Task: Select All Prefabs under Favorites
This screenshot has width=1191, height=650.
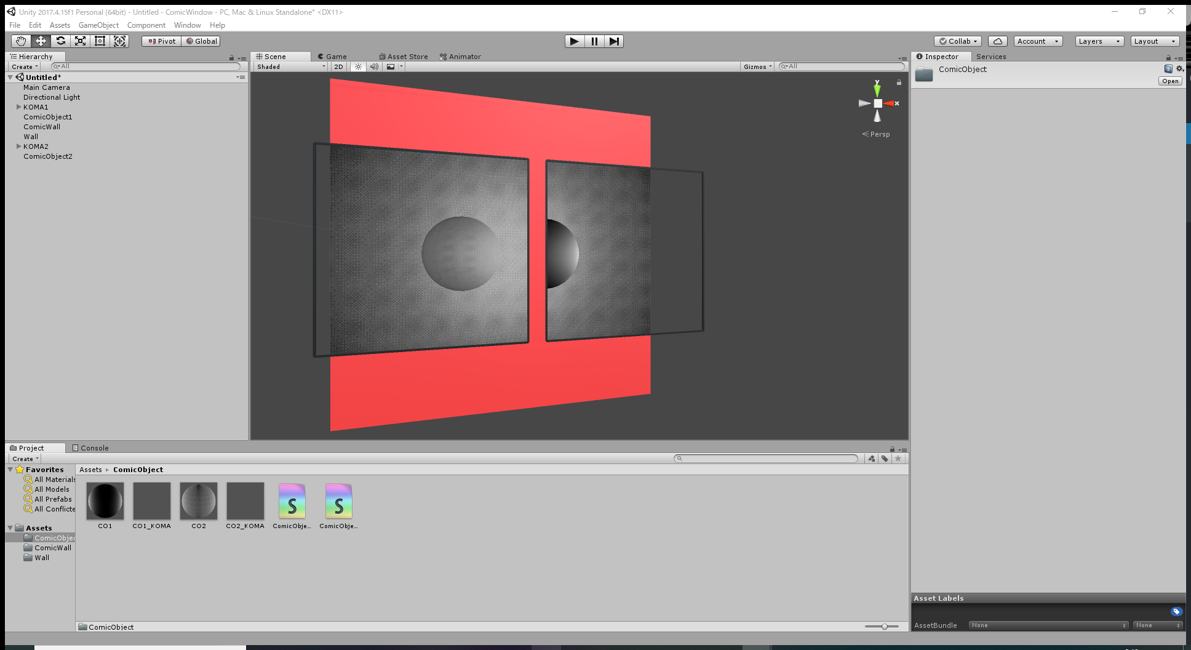Action: coord(48,499)
